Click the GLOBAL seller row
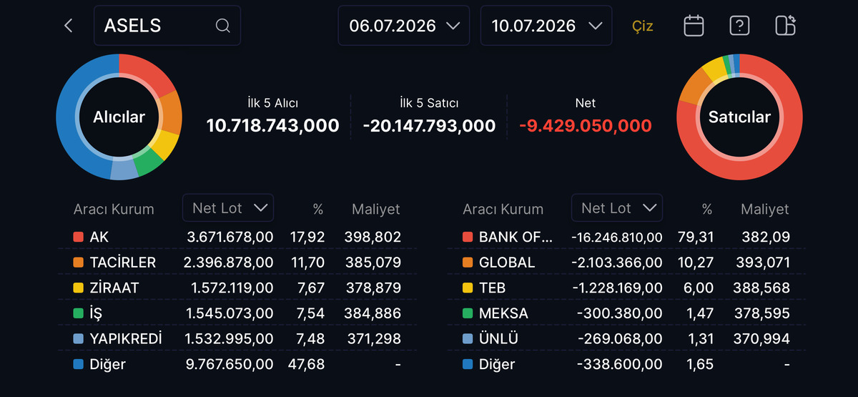Screen dimensions: 858x397 tap(626, 263)
